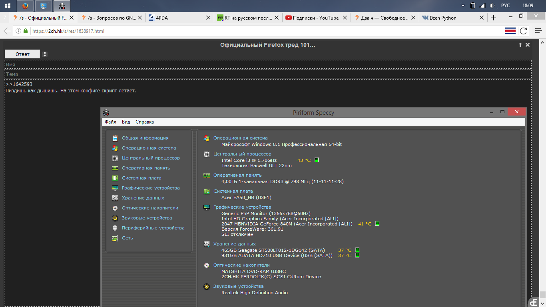The height and width of the screenshot is (307, 546).
Task: Open the Windows Start button
Action: 8,6
